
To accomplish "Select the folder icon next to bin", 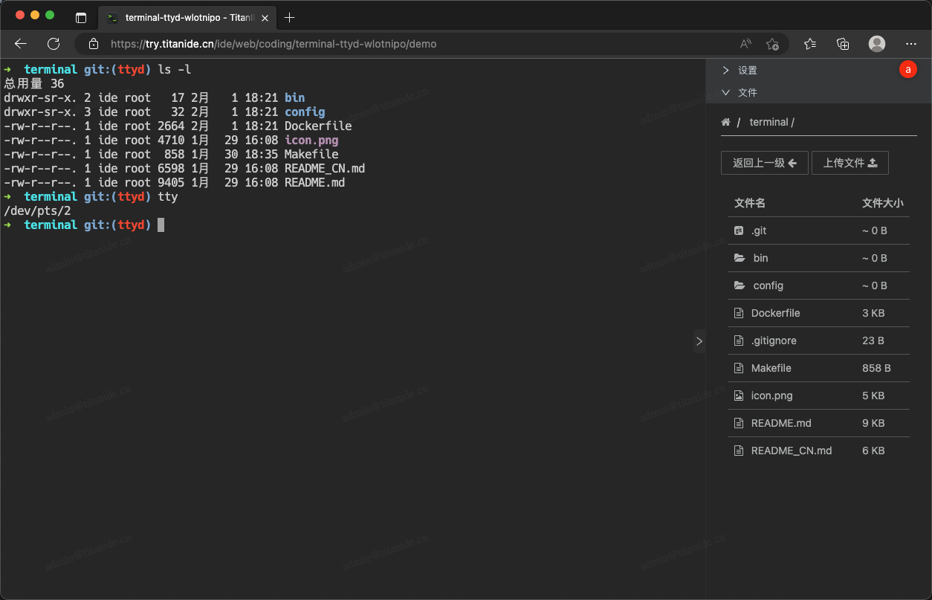I will (739, 258).
